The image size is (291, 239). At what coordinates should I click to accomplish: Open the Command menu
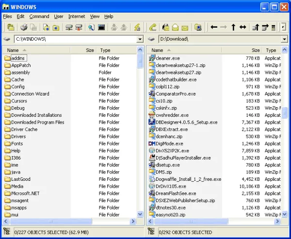pyautogui.click(x=39, y=16)
